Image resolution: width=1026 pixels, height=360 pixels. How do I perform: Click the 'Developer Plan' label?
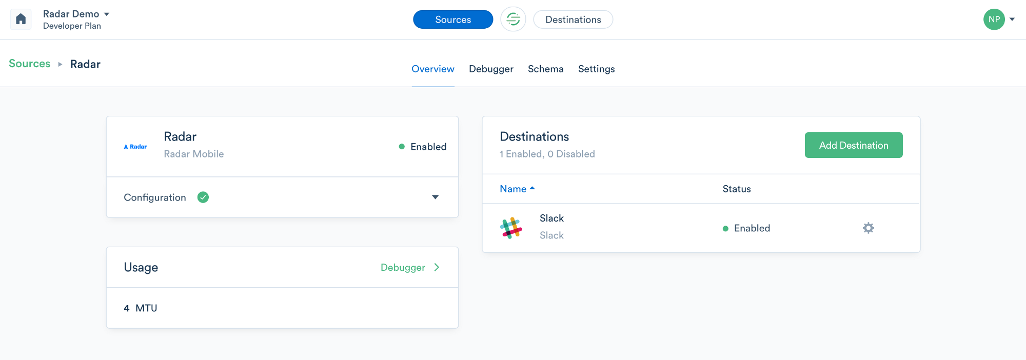coord(72,26)
